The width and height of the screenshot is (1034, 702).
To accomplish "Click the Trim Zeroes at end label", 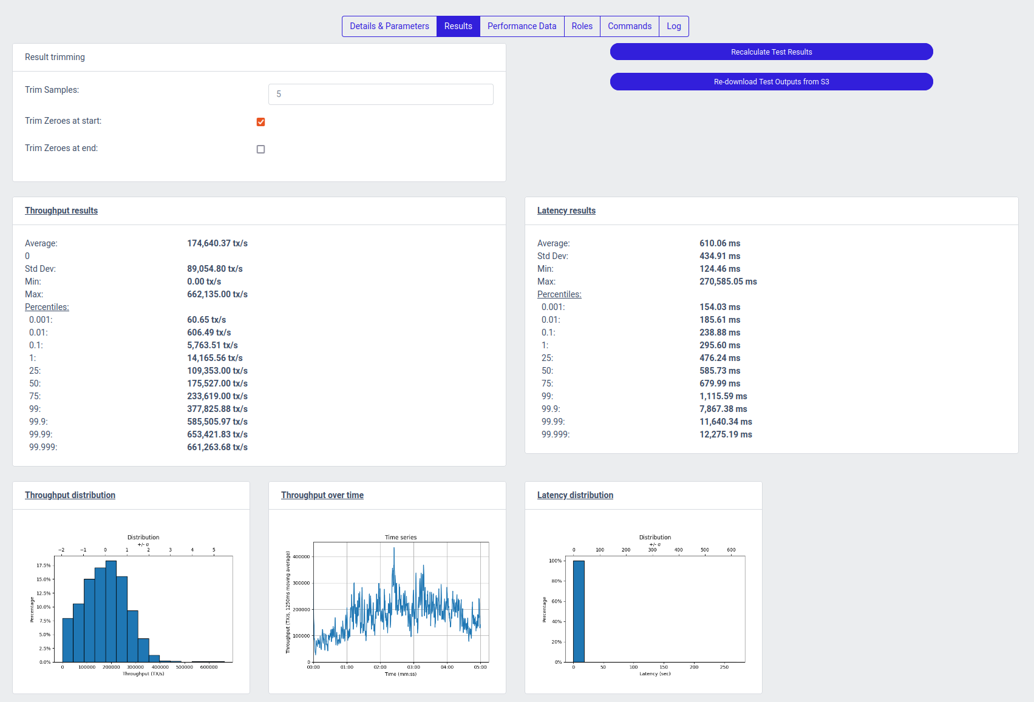I will pos(61,148).
